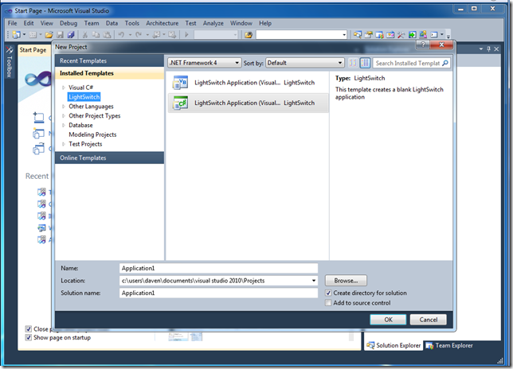Select Modeling Projects in the tree
The image size is (513, 369).
pos(92,134)
